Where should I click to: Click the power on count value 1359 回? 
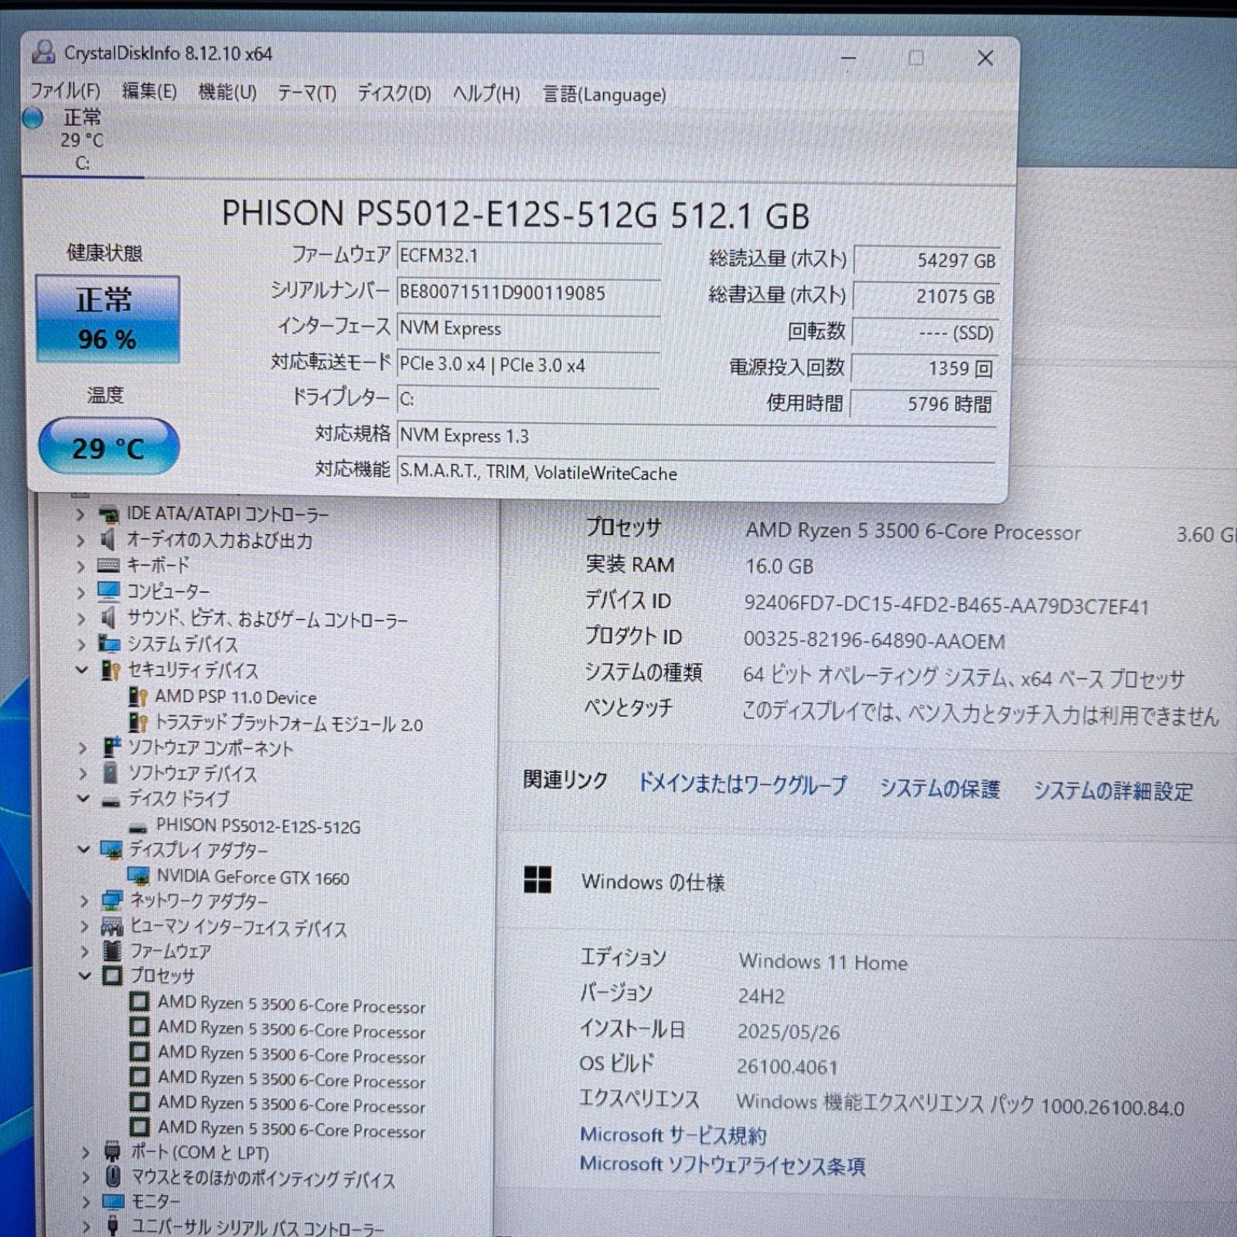click(924, 368)
